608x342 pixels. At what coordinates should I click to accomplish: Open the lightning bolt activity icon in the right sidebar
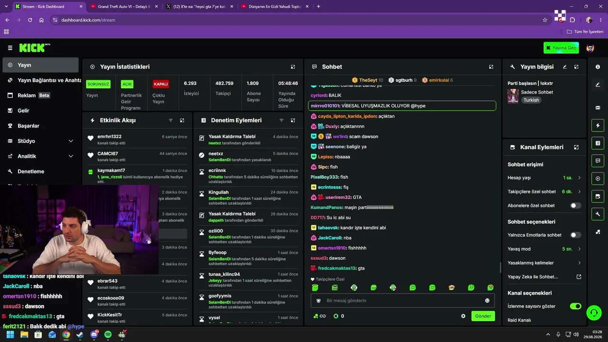point(598,125)
